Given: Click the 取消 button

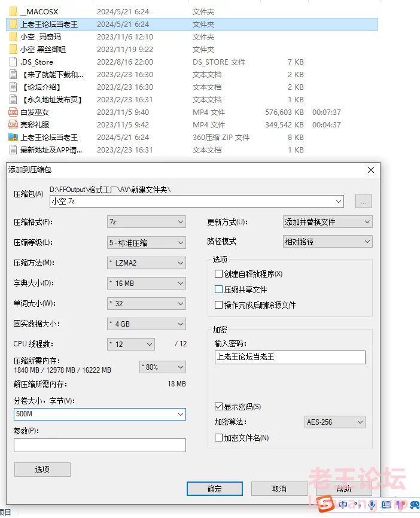Looking at the screenshot, I should pos(279,489).
